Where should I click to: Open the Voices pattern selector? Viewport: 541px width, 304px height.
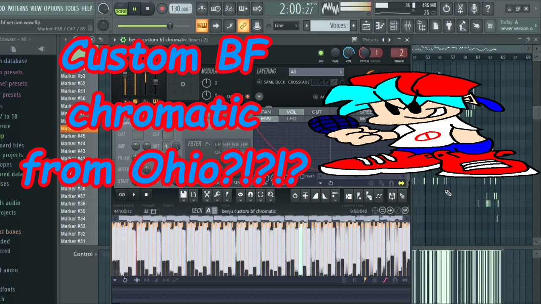coord(330,26)
